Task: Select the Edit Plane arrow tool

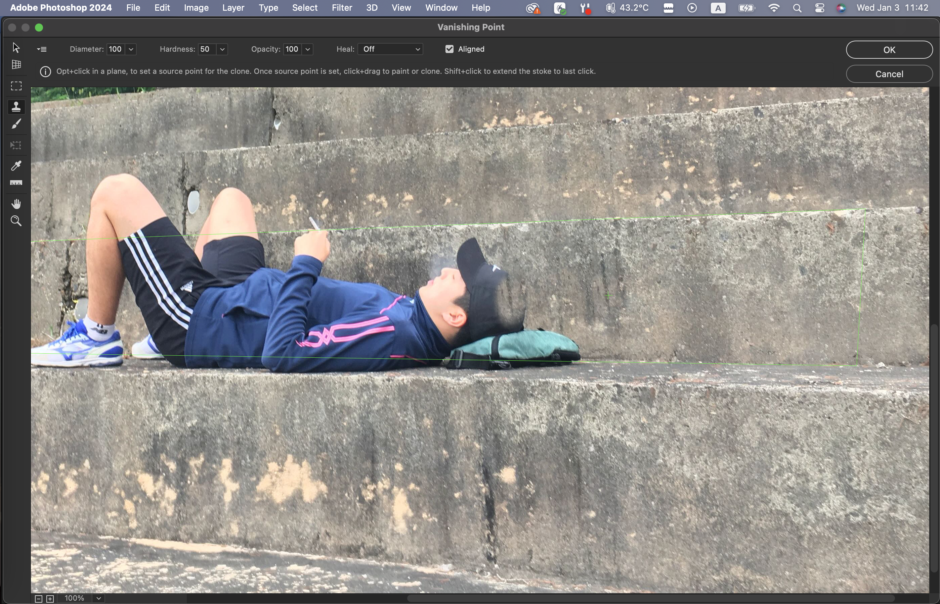Action: point(16,47)
